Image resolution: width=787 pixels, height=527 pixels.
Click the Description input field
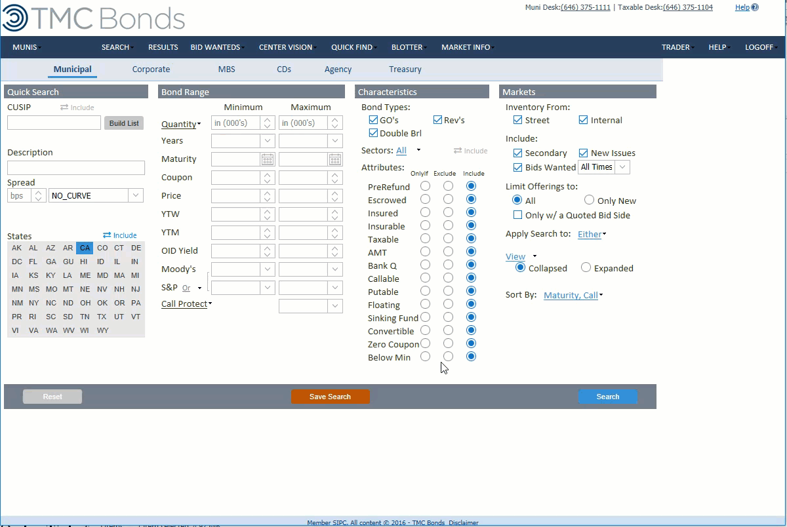point(76,168)
